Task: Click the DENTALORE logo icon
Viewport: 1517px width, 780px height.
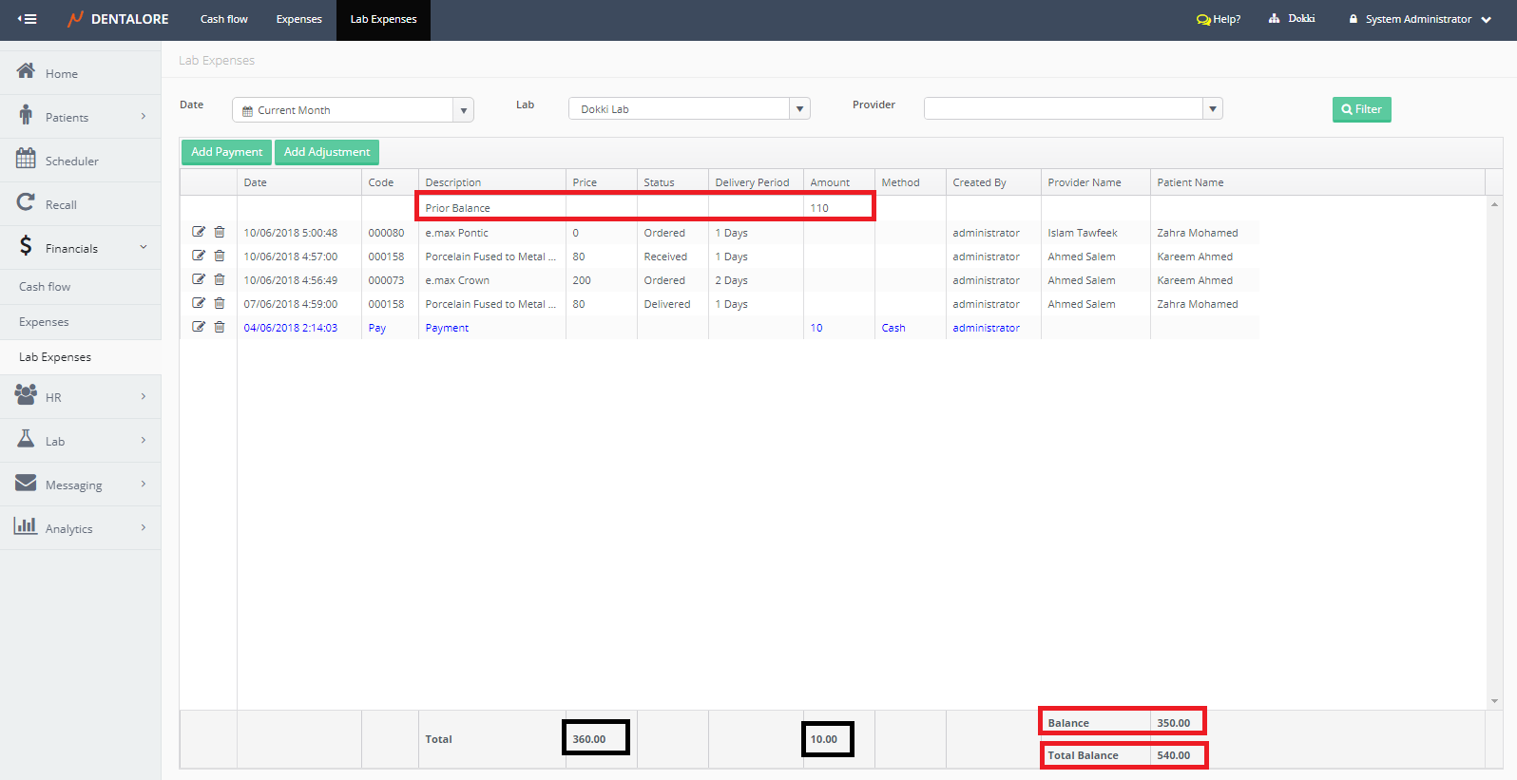Action: pyautogui.click(x=76, y=19)
